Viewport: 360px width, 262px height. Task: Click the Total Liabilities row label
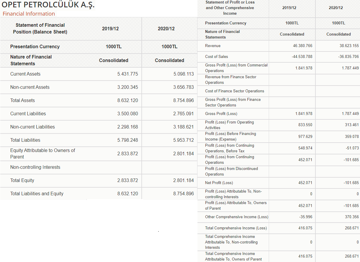tap(25, 140)
